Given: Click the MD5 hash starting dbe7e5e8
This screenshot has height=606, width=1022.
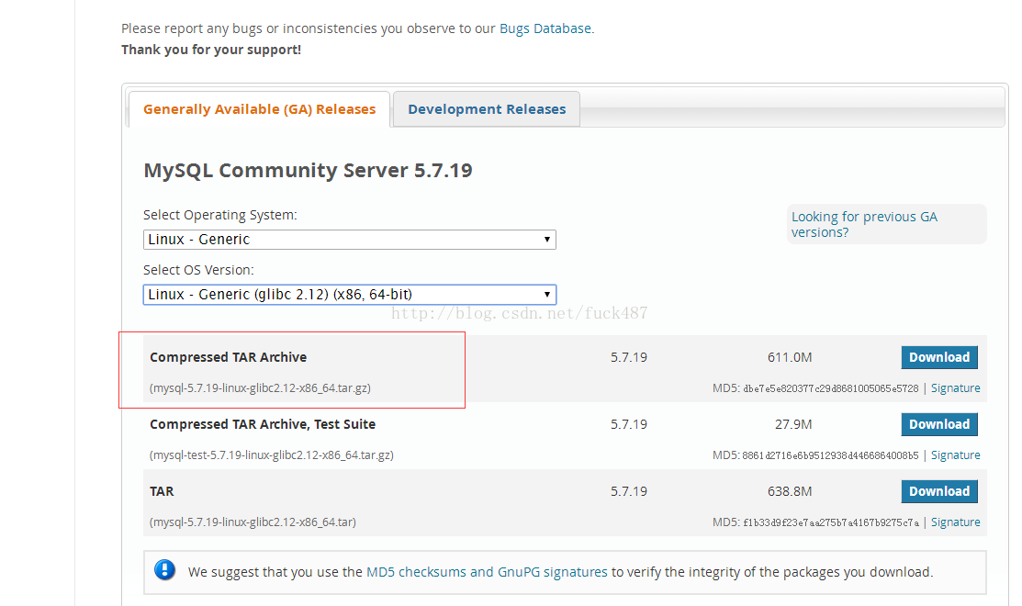Looking at the screenshot, I should pyautogui.click(x=831, y=388).
